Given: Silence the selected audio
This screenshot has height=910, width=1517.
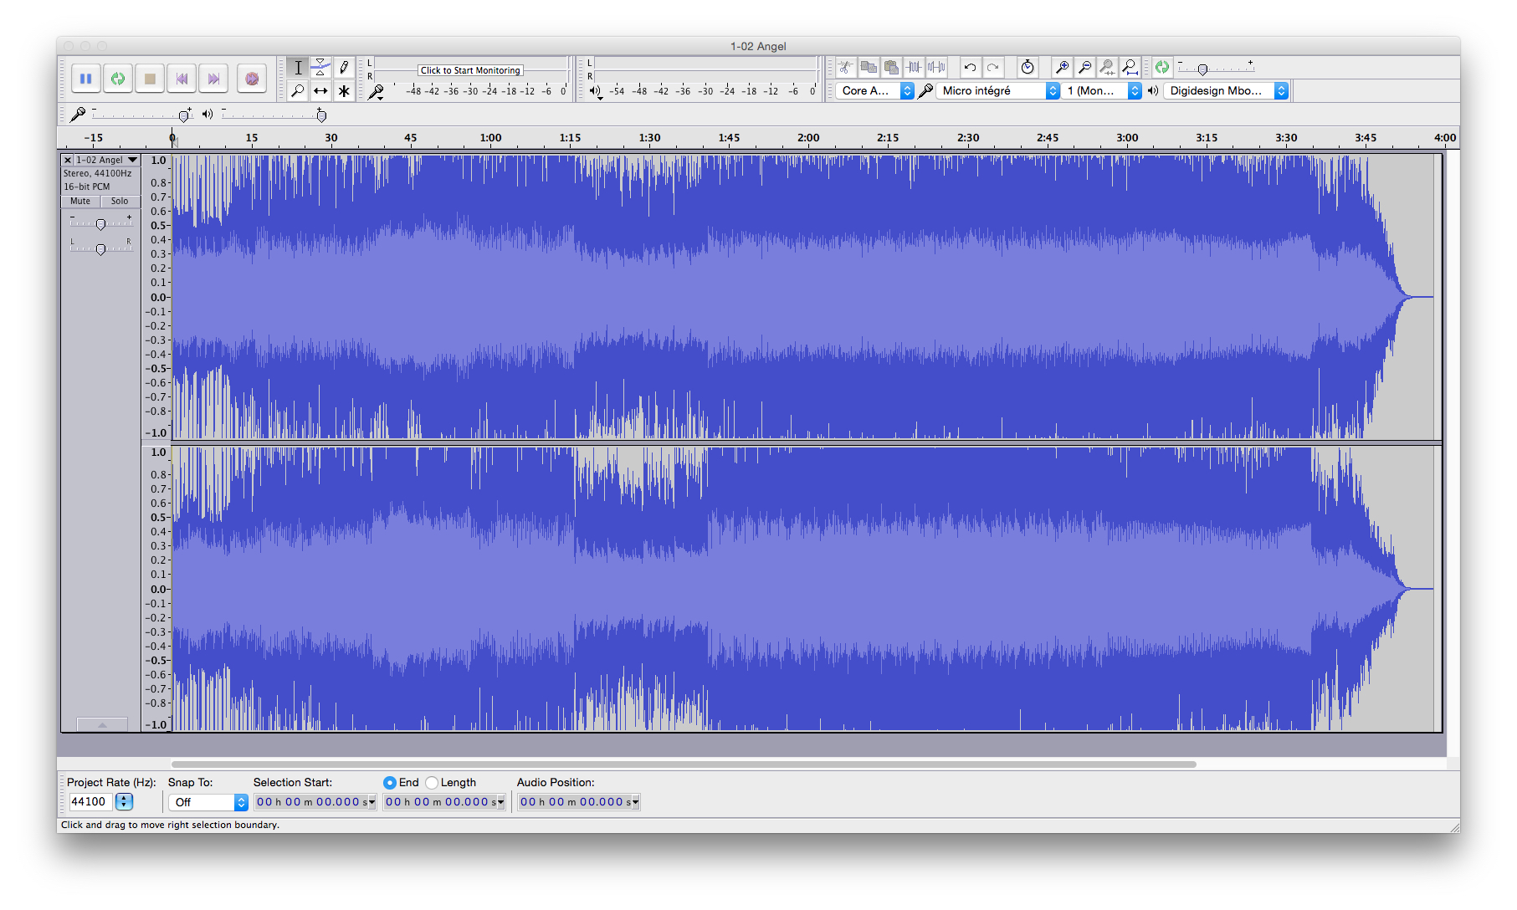Looking at the screenshot, I should tap(935, 67).
